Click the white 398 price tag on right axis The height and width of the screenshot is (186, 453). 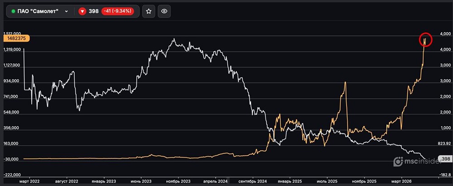pos(445,159)
